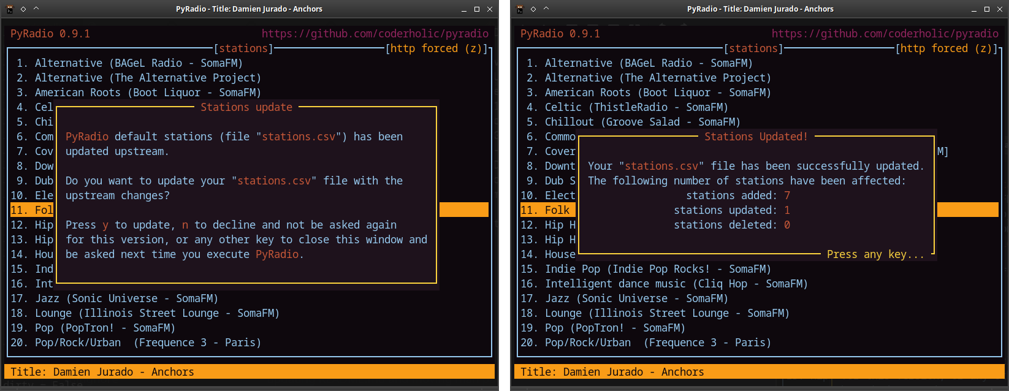The image size is (1009, 391).
Task: Click 'PyRadio 0.9.1' label in Stations Updated! window
Action: 560,34
